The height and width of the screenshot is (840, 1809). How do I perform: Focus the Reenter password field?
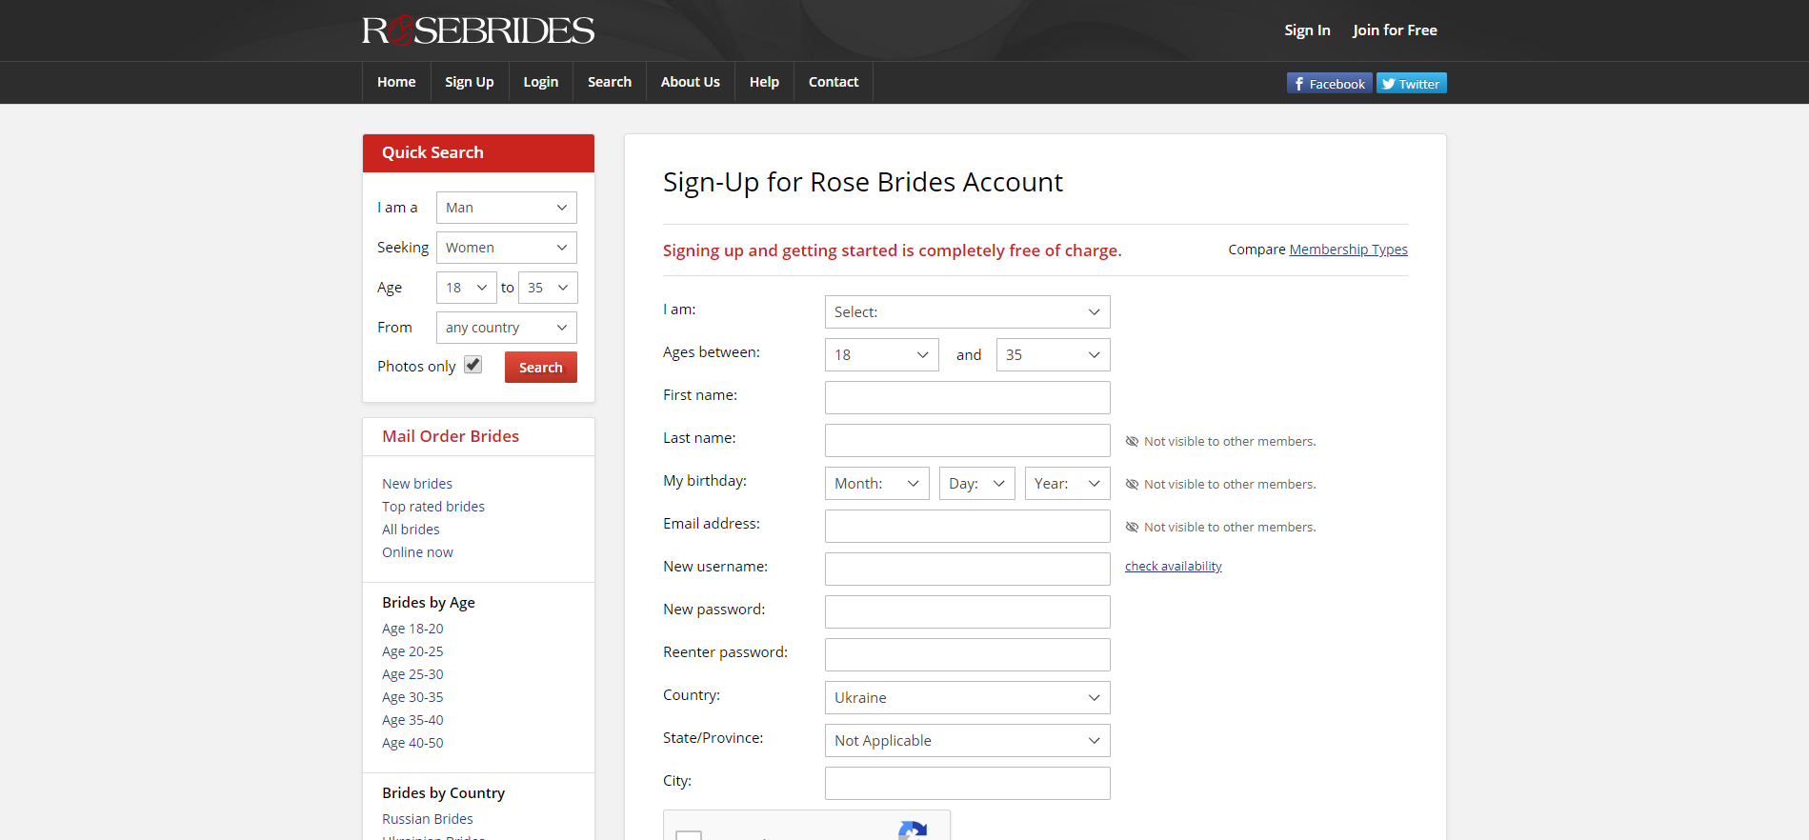coord(967,654)
